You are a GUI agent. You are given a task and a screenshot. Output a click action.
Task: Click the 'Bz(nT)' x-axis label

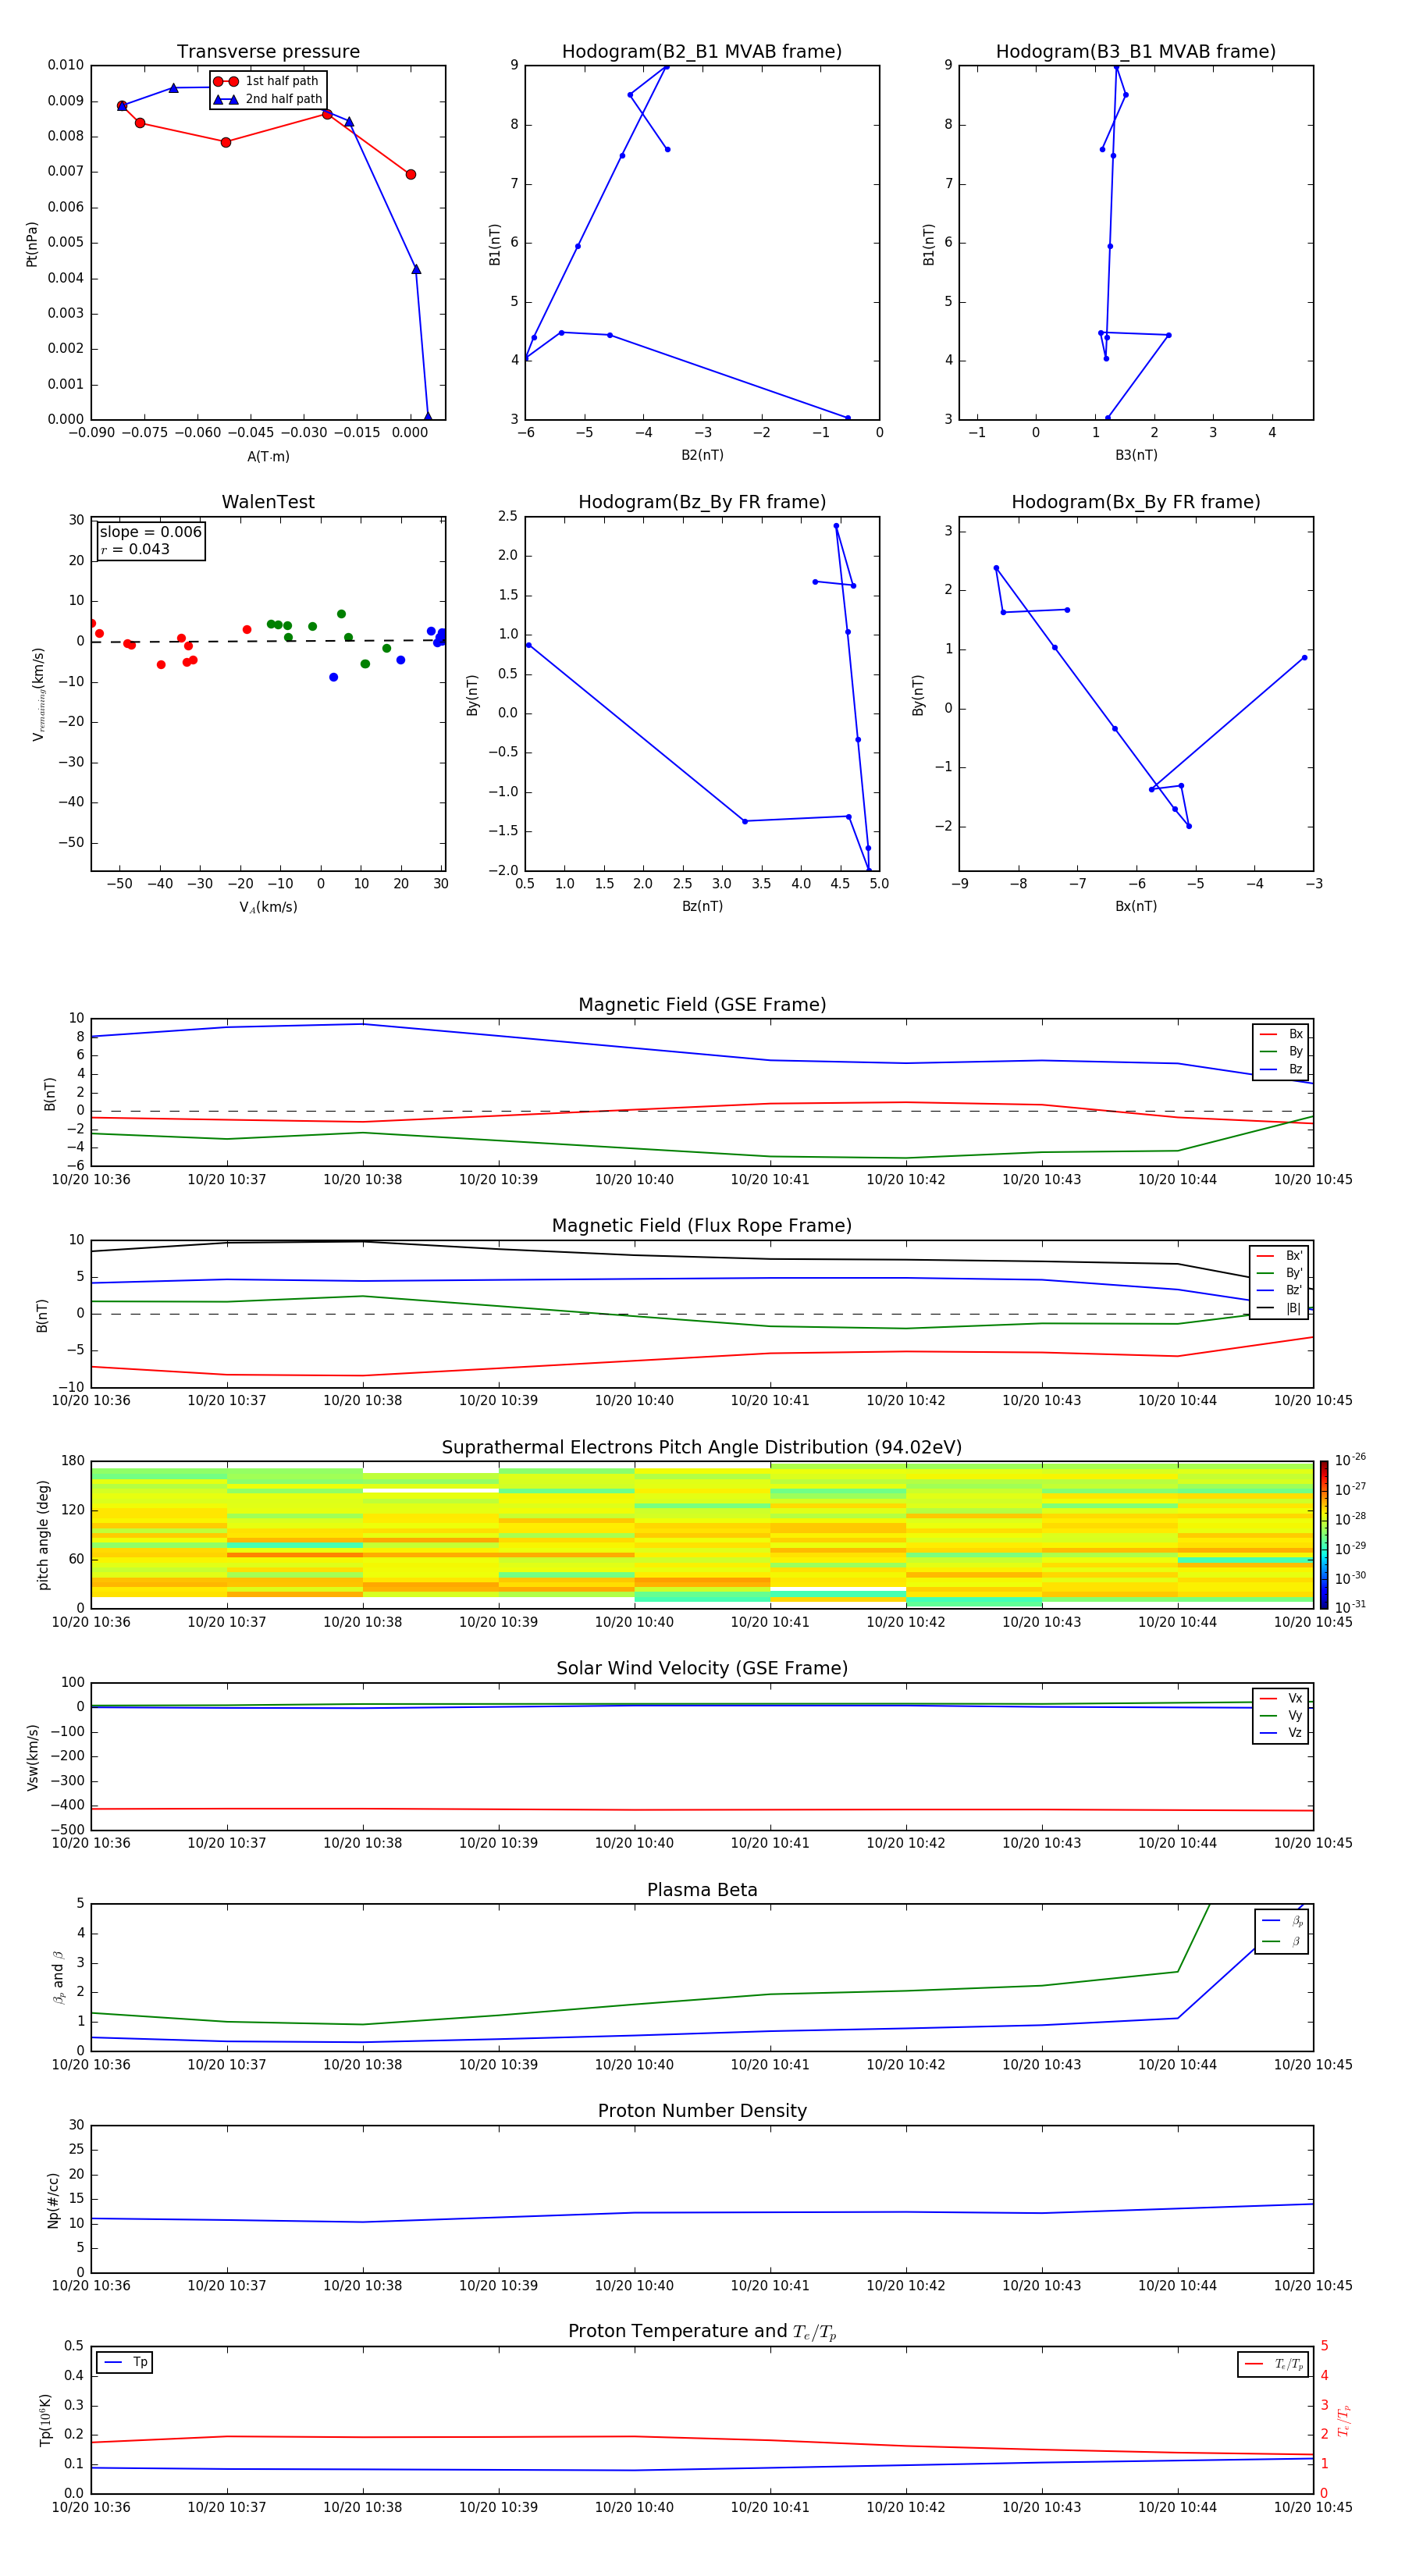702,907
